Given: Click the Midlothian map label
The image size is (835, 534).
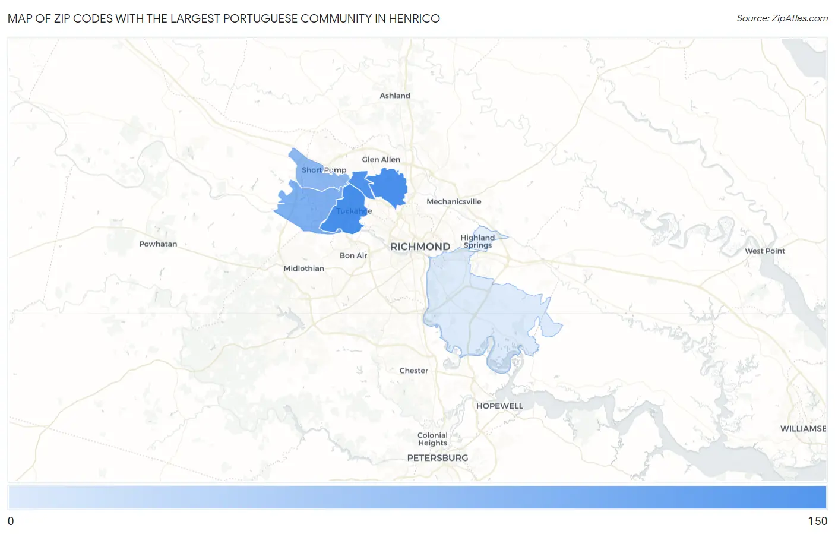Looking at the screenshot, I should point(304,268).
